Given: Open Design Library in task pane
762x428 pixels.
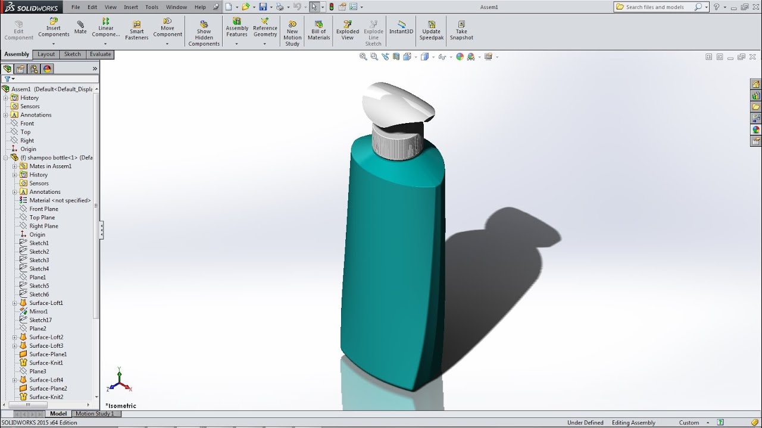Looking at the screenshot, I should pyautogui.click(x=756, y=96).
